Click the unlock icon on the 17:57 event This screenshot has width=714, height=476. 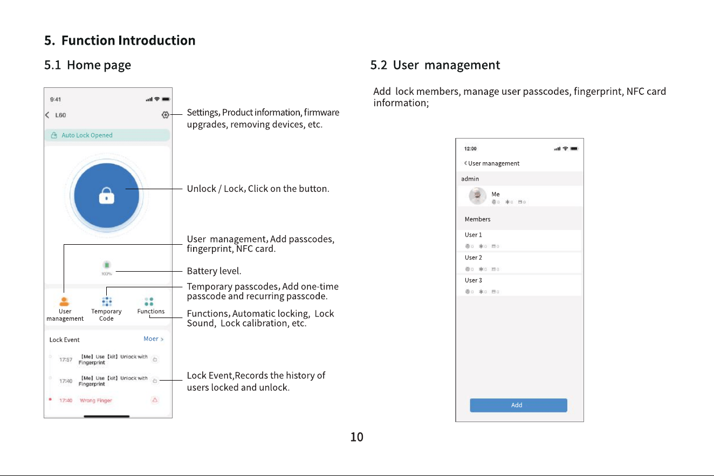pos(155,359)
